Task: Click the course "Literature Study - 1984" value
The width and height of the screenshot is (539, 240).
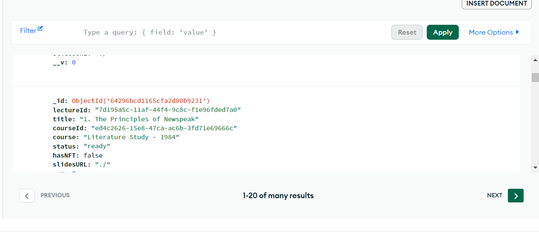Action: click(x=131, y=138)
